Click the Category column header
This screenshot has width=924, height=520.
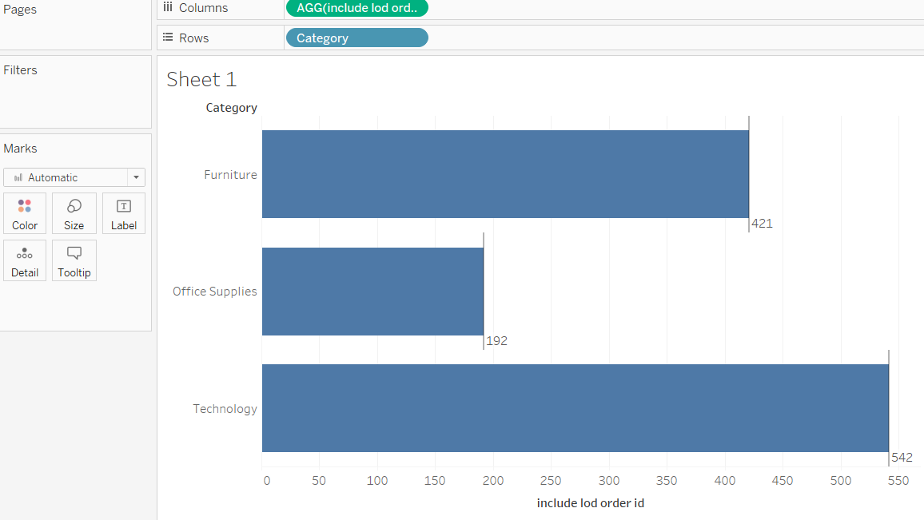click(232, 108)
